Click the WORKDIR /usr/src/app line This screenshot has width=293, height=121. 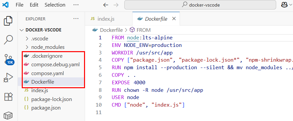coord(142,52)
